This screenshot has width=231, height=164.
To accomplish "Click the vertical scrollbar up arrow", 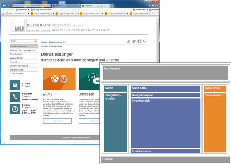I will (x=158, y=20).
